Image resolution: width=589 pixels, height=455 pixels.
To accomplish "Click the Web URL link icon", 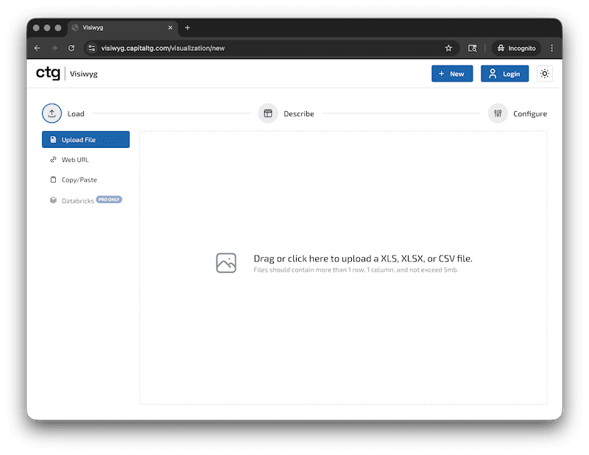I will point(53,159).
